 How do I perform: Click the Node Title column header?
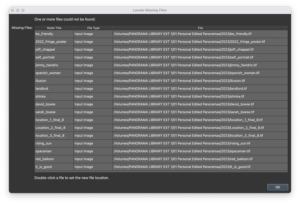(54, 28)
